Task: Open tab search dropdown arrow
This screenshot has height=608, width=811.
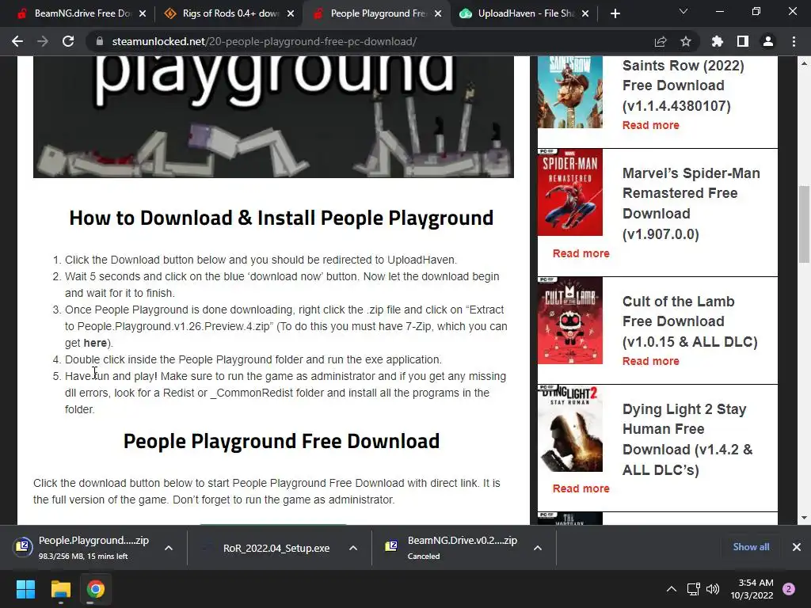Action: coord(683,11)
